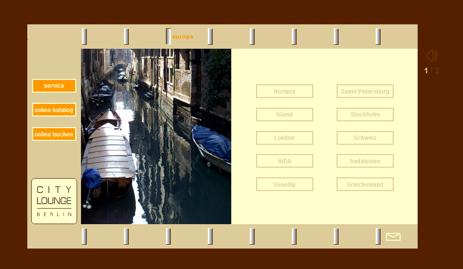
Task: Click the service button
Action: pyautogui.click(x=54, y=86)
